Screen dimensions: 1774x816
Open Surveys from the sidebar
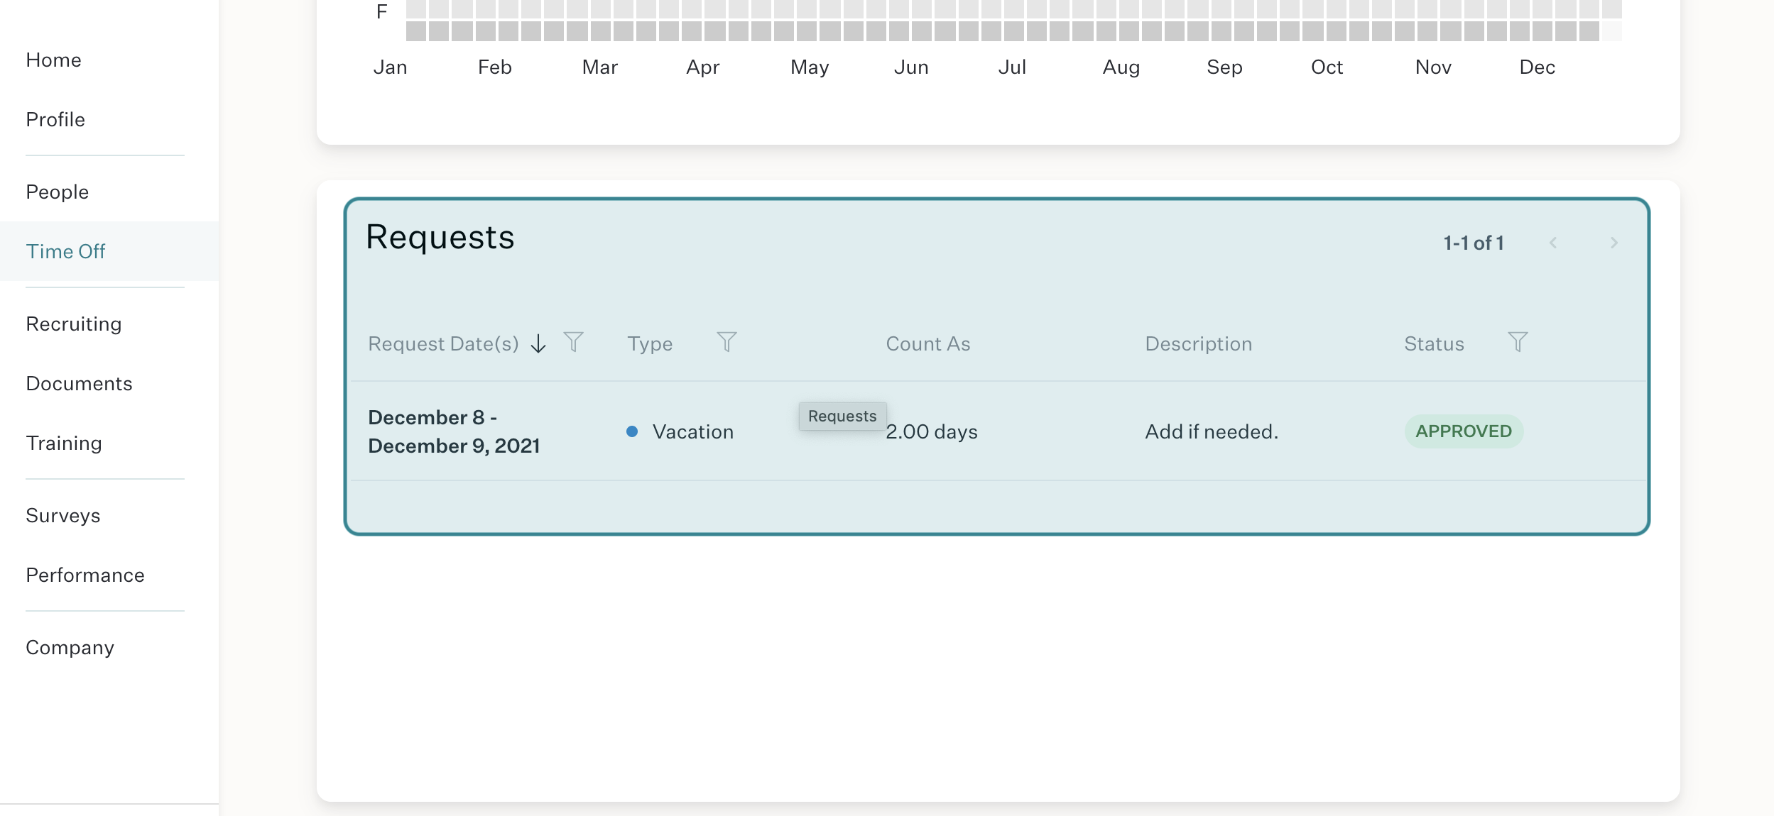[x=63, y=516]
